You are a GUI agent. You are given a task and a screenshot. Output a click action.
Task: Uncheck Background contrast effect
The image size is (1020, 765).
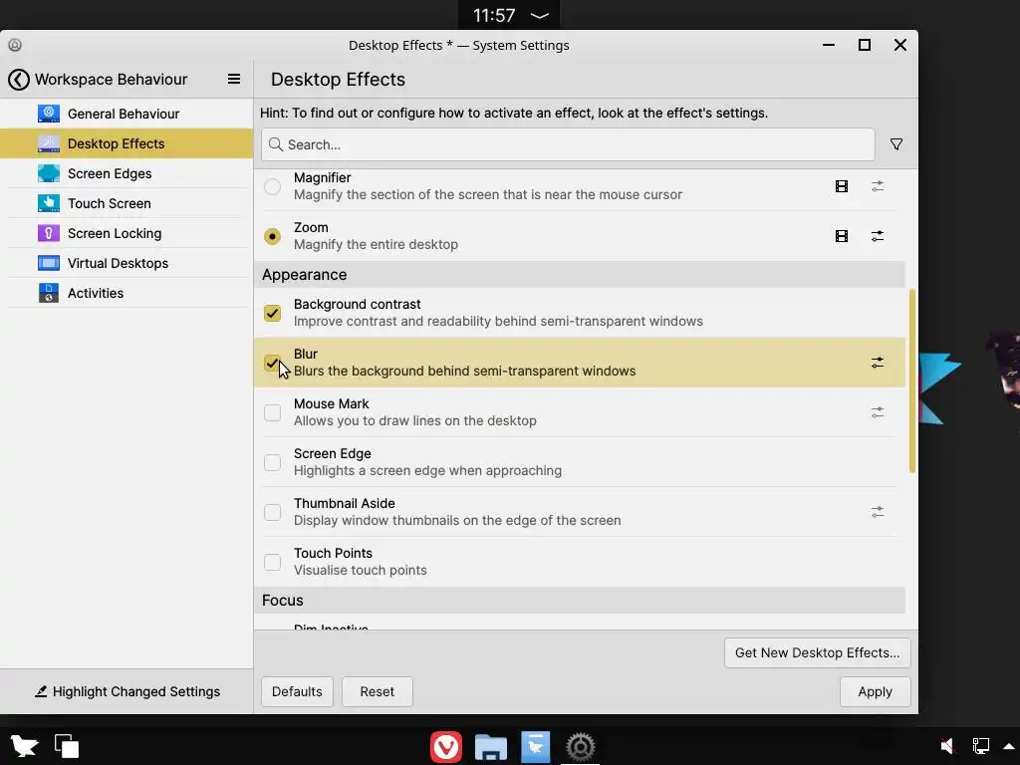coord(272,313)
